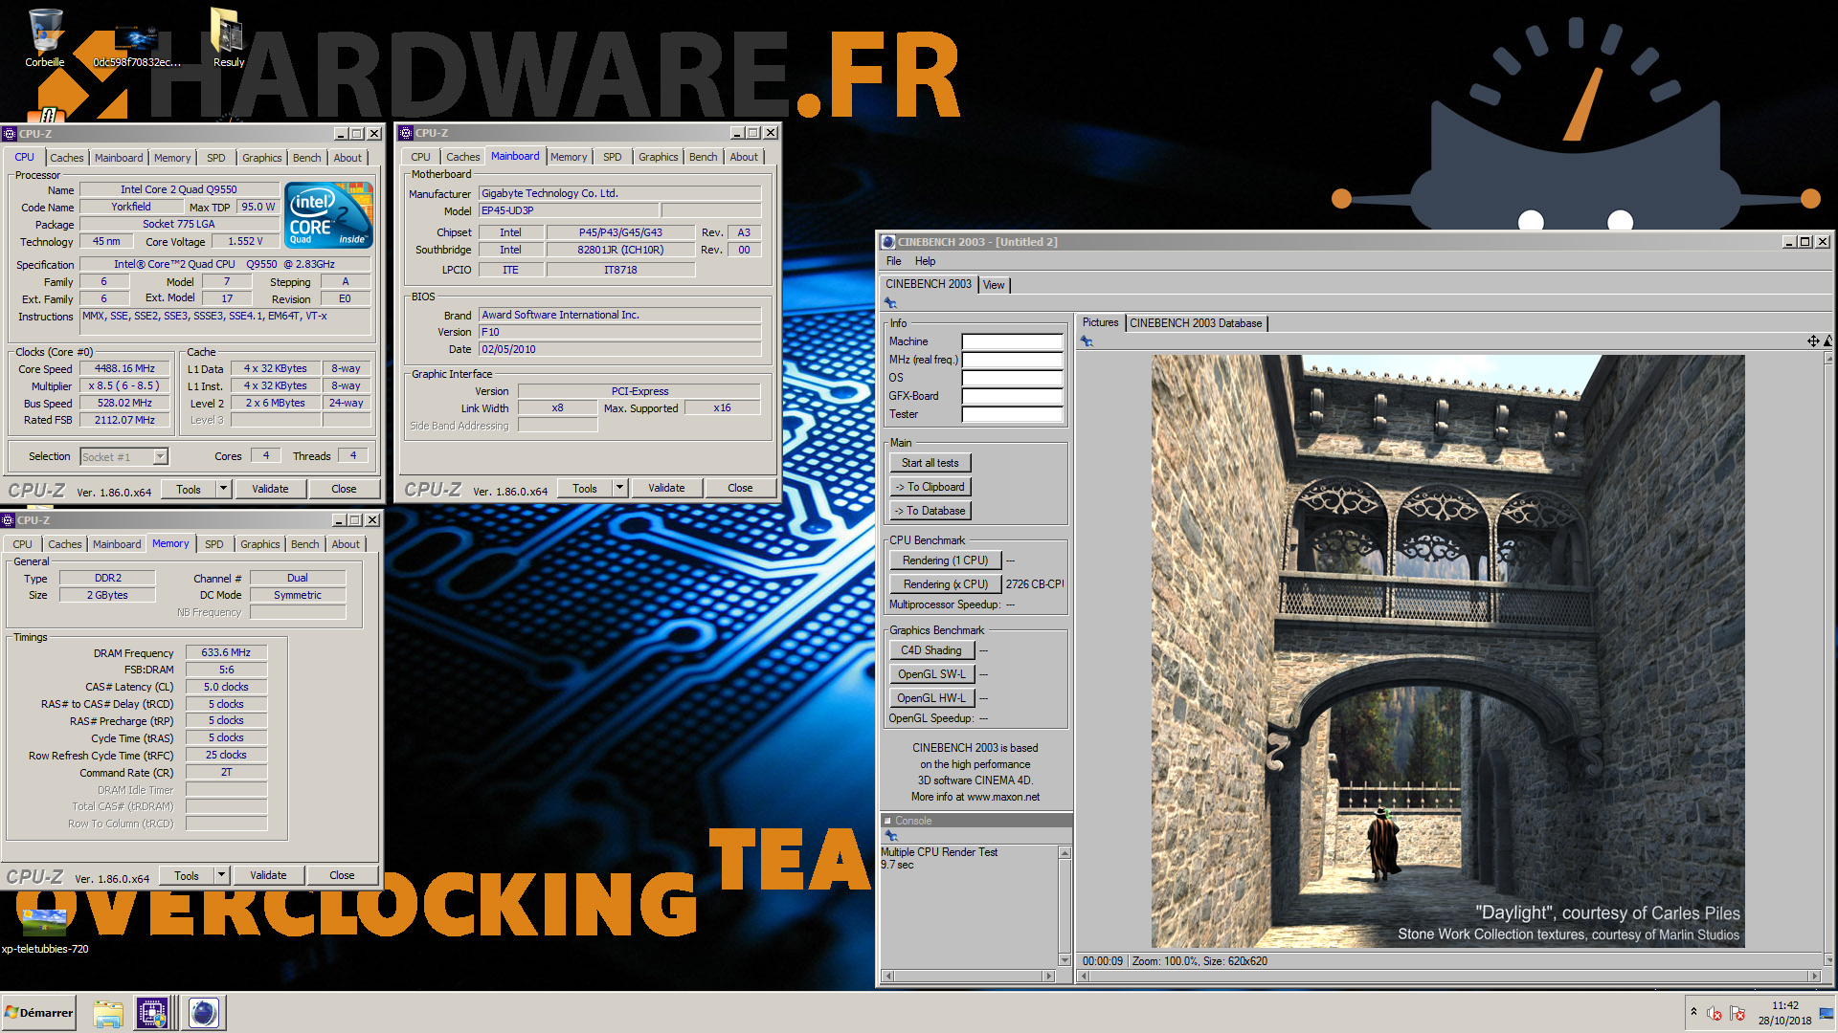Click the OS input field
1838x1033 pixels.
coord(1012,378)
